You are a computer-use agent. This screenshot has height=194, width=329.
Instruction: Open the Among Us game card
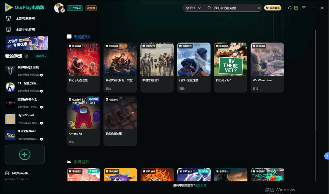83,121
